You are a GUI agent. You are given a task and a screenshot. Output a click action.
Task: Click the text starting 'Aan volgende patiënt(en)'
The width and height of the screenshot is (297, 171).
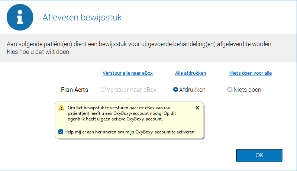pyautogui.click(x=140, y=48)
